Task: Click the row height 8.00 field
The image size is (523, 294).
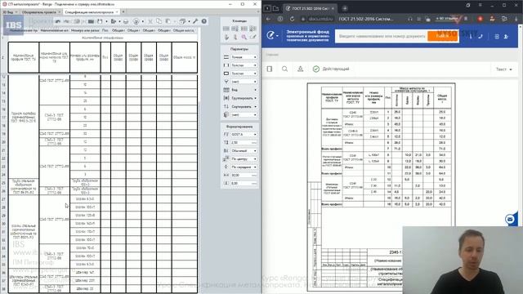Action: click(244, 183)
